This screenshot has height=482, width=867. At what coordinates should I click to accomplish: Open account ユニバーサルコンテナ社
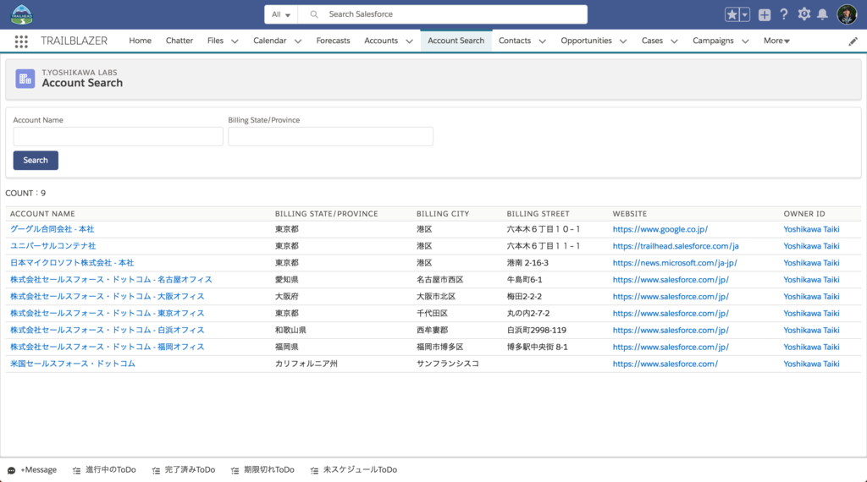coord(52,246)
